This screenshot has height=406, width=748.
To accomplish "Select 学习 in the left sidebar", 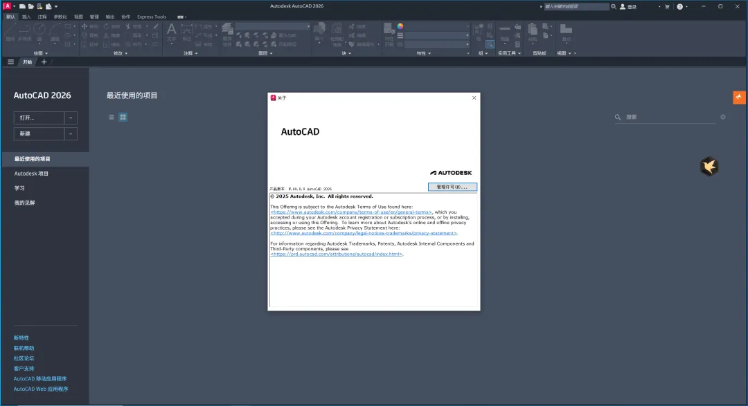I will 19,188.
